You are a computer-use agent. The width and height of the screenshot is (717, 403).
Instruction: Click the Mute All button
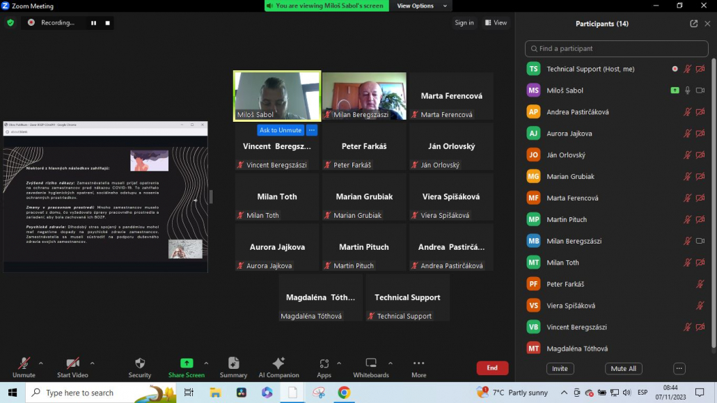tap(623, 369)
